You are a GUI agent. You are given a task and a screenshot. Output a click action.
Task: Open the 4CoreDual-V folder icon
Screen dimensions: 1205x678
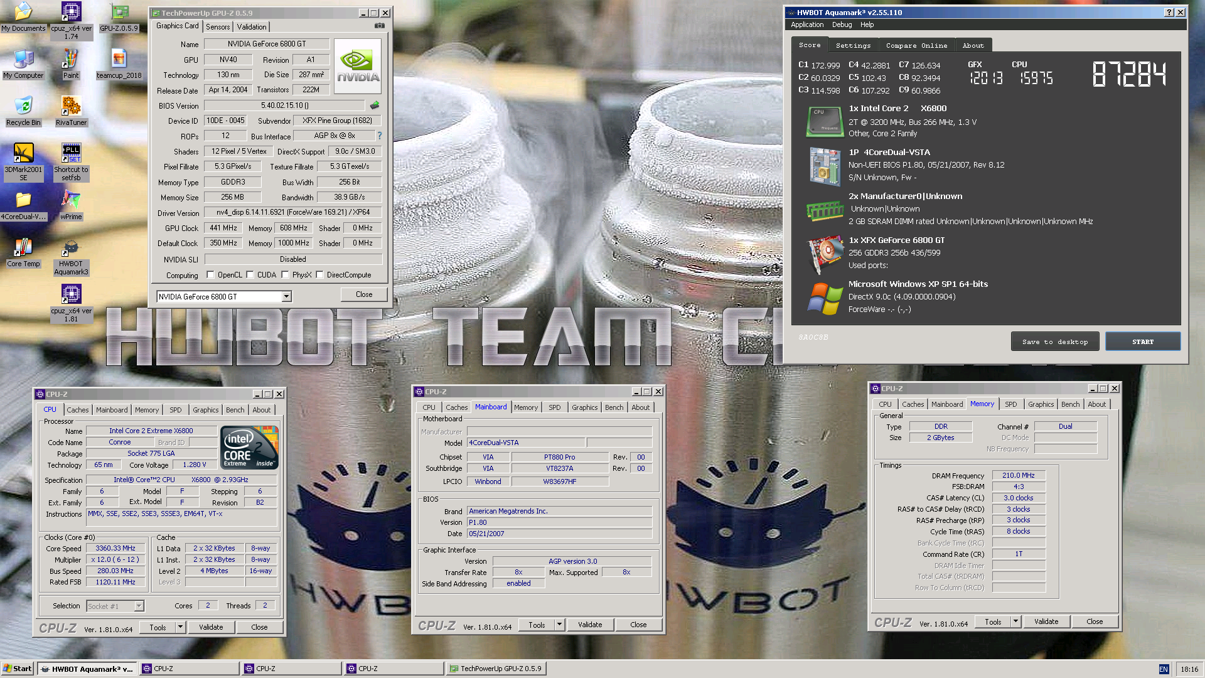click(23, 205)
